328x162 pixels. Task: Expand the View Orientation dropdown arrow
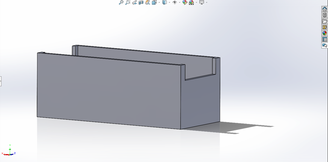coord(159,3)
